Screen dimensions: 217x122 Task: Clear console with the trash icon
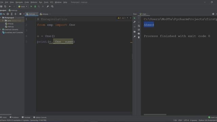[x=139, y=37]
